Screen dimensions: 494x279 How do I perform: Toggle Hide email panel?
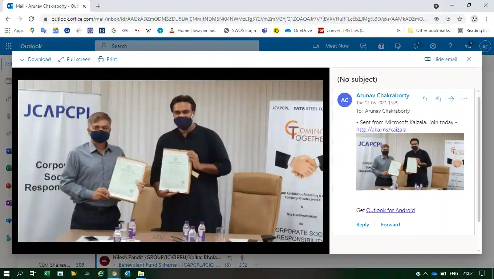[x=441, y=59]
